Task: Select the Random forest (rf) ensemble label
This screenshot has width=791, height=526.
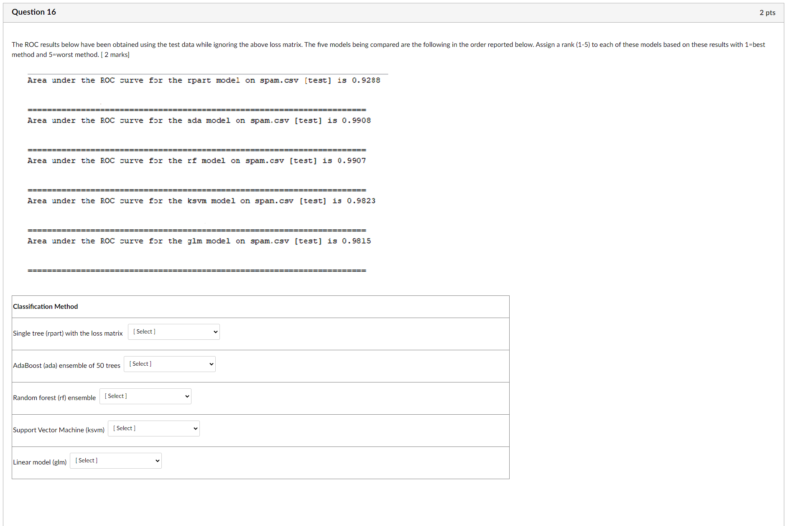Action: (54, 398)
